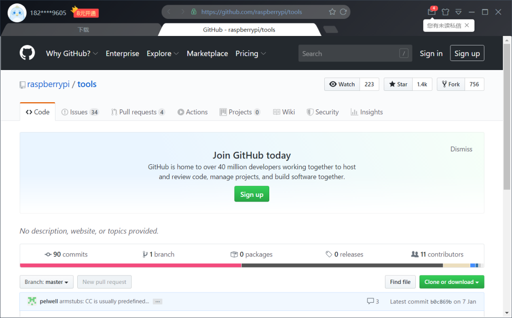The height and width of the screenshot is (318, 512).
Task: Click Sign in link
Action: tap(431, 53)
